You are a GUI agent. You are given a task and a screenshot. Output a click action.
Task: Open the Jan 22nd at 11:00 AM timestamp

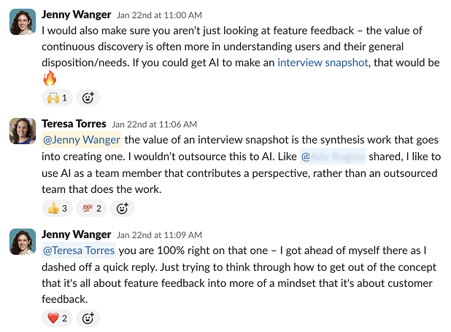(x=160, y=15)
